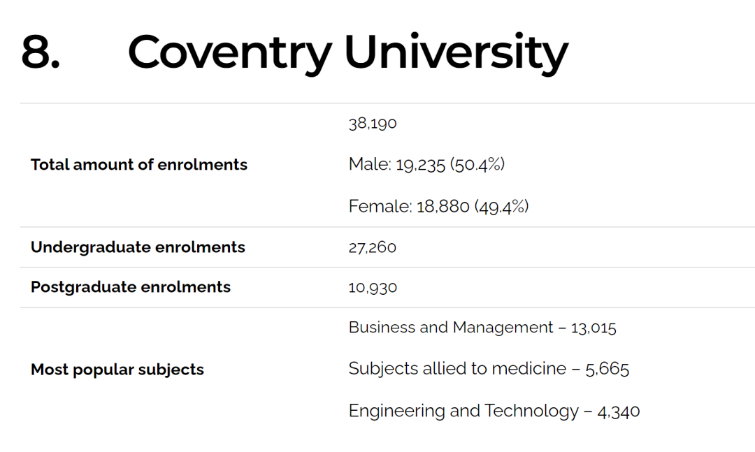This screenshot has height=452, width=755.
Task: Click the 4,340 Engineering enrolment figure
Action: pos(619,411)
